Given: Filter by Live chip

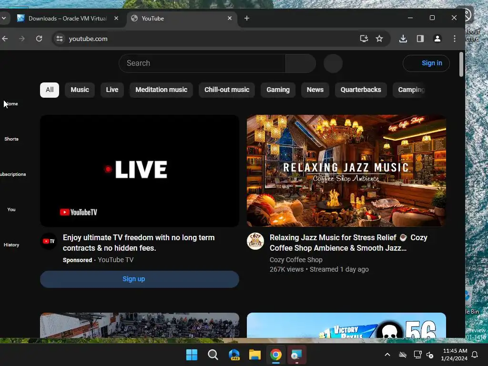Looking at the screenshot, I should [x=112, y=90].
